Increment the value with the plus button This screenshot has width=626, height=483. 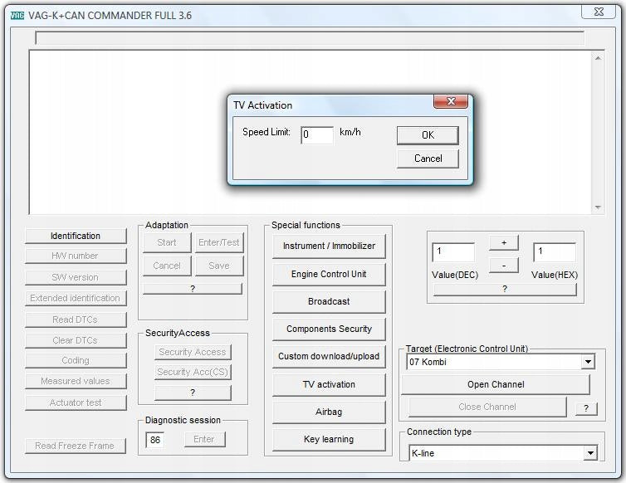pyautogui.click(x=504, y=242)
